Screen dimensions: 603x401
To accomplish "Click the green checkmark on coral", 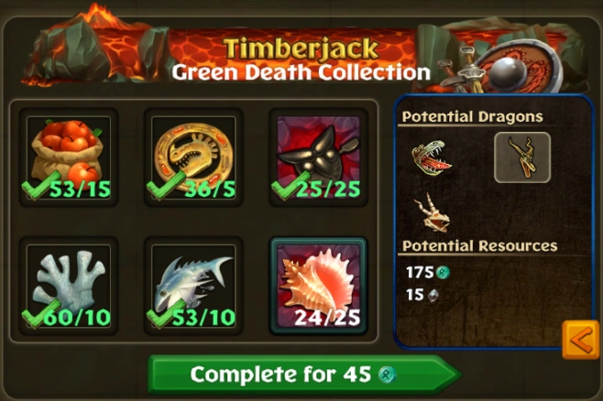I will 36,314.
